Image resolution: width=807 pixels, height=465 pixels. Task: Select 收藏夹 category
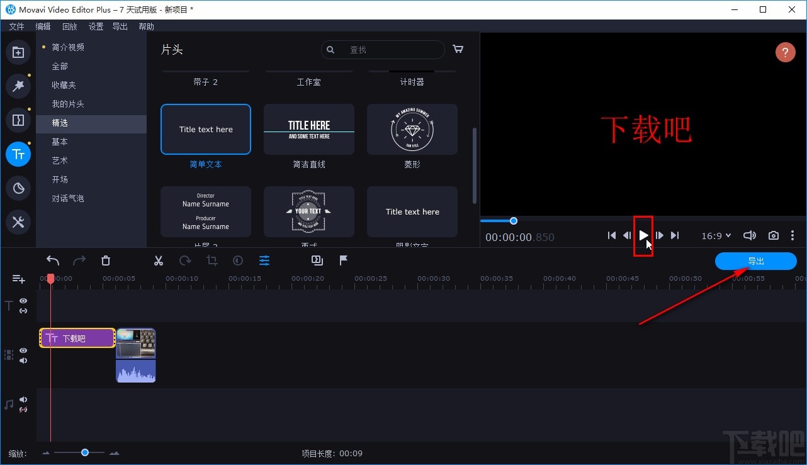(64, 85)
